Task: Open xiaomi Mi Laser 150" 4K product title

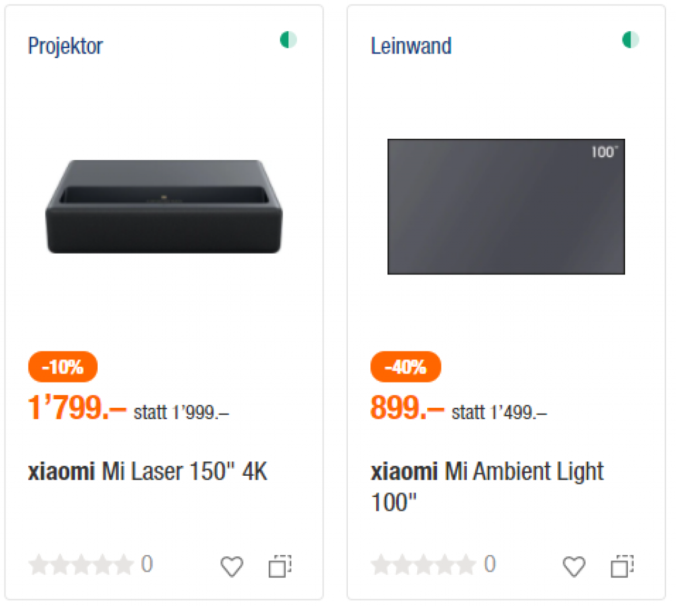Action: click(147, 473)
